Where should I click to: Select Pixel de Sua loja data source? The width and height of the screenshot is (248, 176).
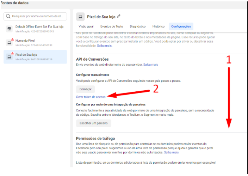click(x=35, y=57)
